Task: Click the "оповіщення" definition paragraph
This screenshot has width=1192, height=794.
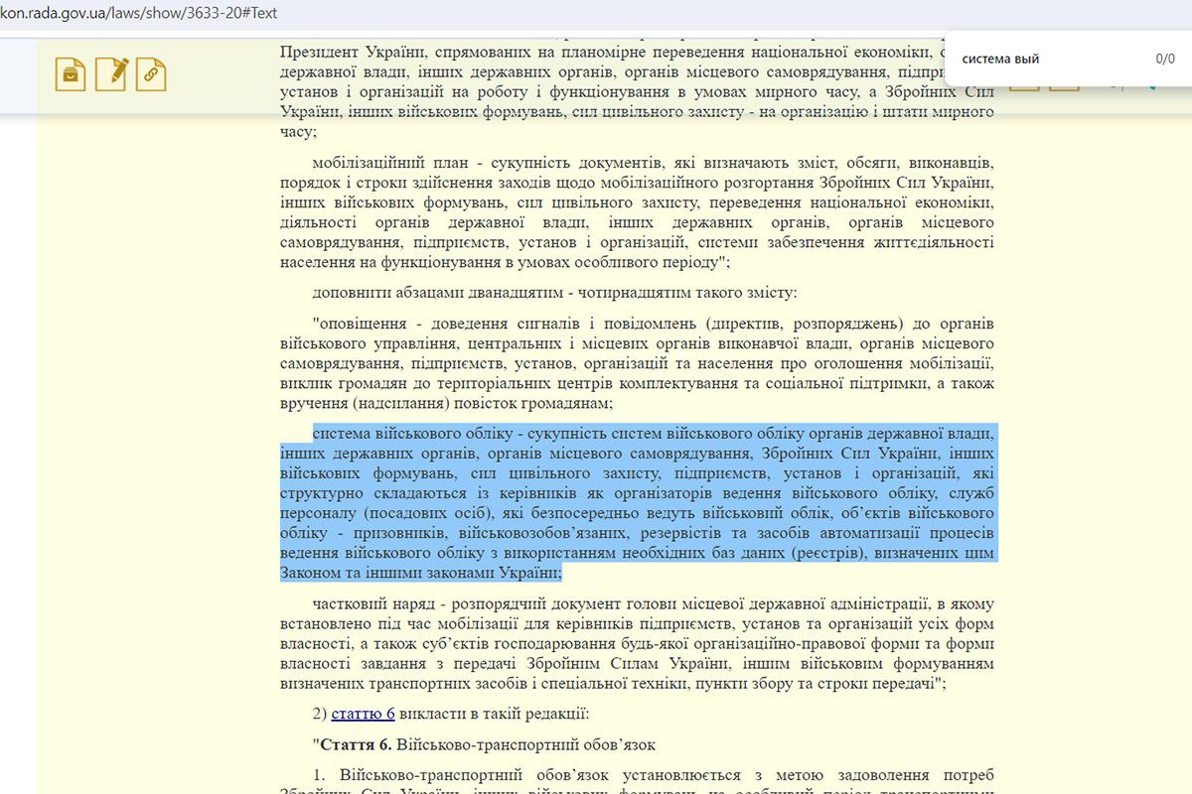Action: pyautogui.click(x=637, y=363)
